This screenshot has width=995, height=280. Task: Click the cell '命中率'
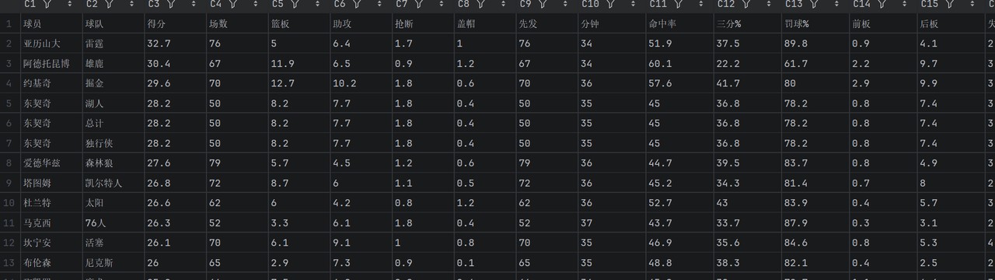[680, 24]
